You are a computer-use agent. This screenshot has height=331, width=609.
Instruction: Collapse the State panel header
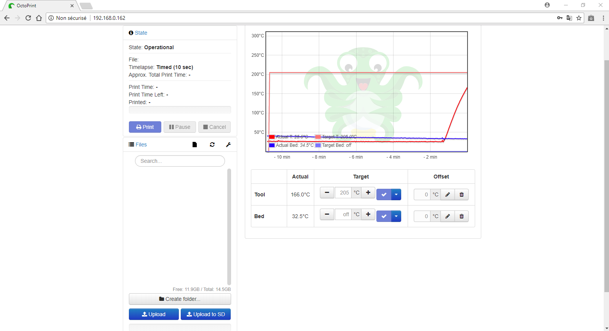pyautogui.click(x=141, y=33)
